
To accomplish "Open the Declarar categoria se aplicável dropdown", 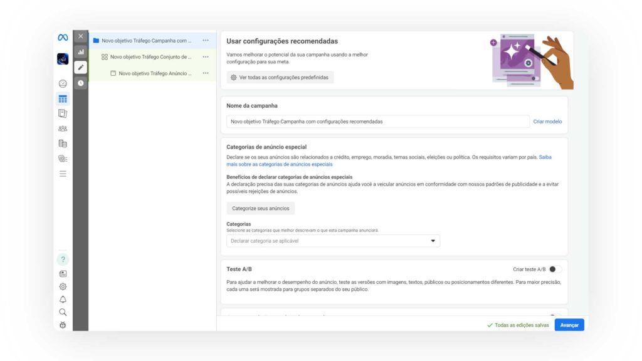I will 334,241.
